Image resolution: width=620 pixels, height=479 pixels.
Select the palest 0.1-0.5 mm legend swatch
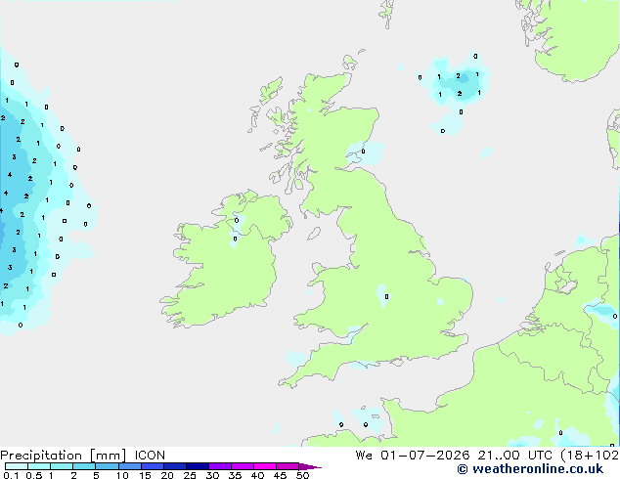coord(17,466)
